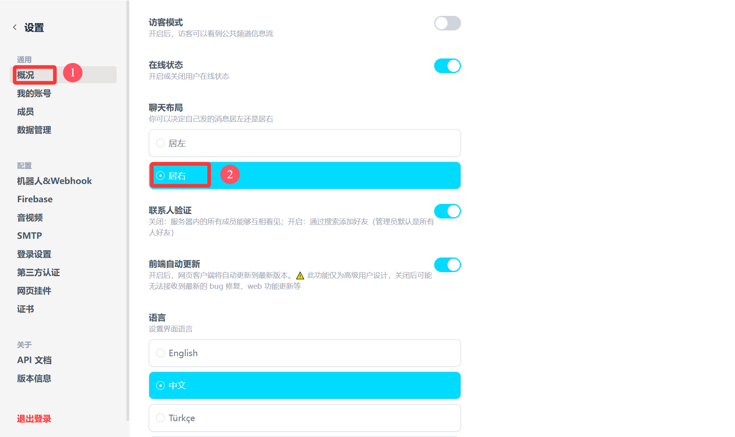The image size is (735, 437).
Task: Click the sidebar vertical scrollbar
Action: pyautogui.click(x=128, y=211)
